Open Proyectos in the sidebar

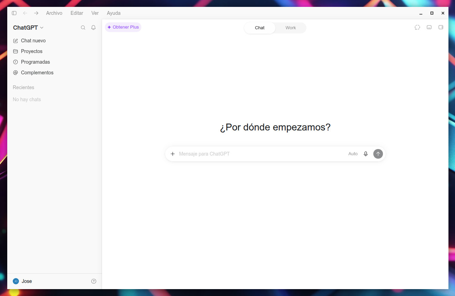(x=54, y=51)
